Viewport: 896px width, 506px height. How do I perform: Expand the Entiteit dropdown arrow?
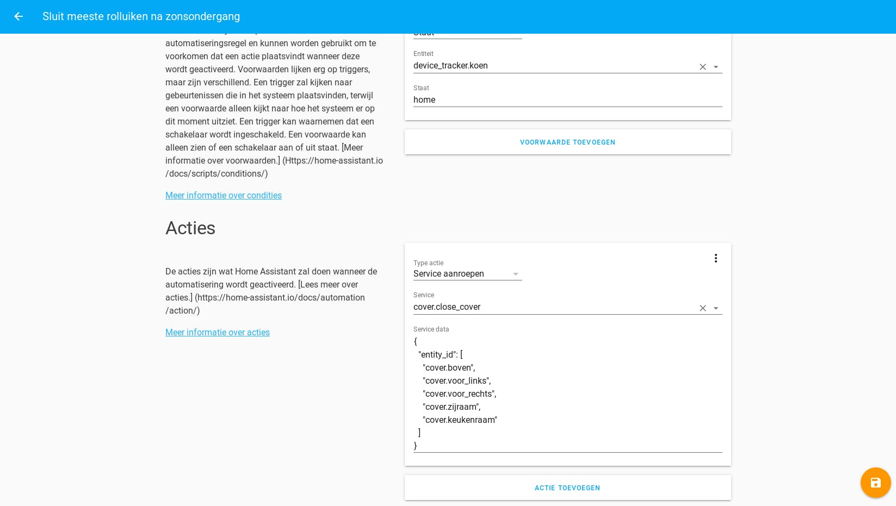tap(716, 67)
